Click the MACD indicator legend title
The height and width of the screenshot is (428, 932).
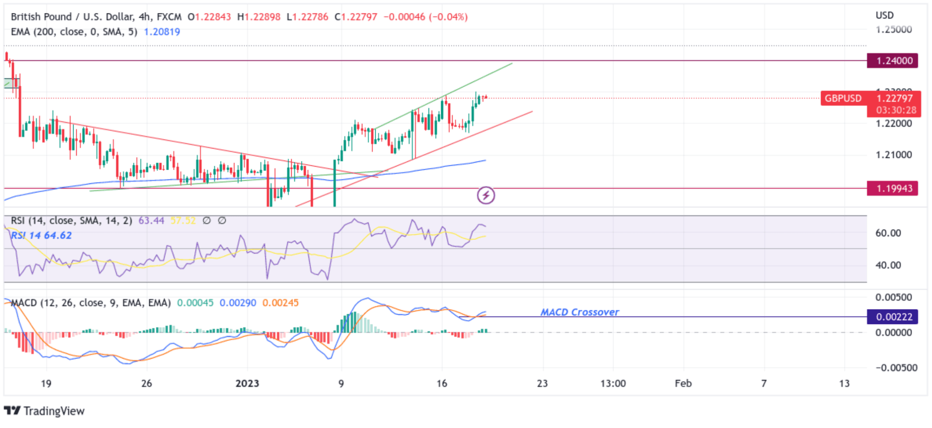click(91, 302)
